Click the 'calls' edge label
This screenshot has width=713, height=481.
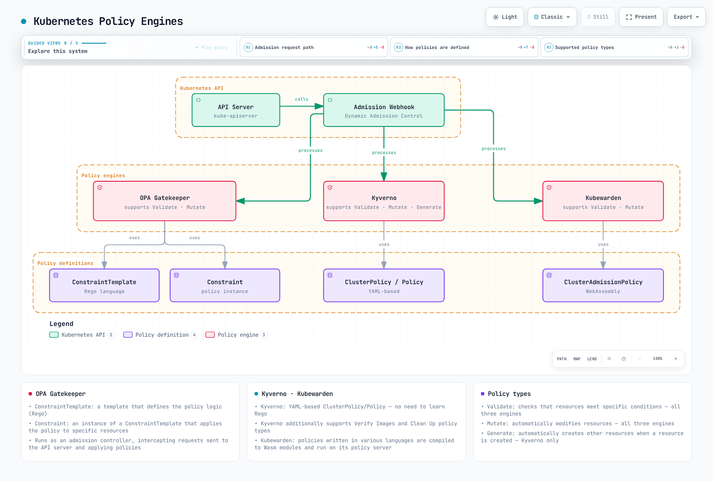302,99
